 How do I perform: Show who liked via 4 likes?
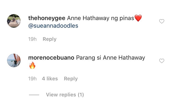click(50, 79)
